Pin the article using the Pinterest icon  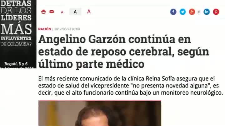click(x=216, y=12)
